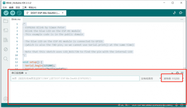The width and height of the screenshot is (187, 108).
Task: Toggle autoscroll in serial monitor
Action: pyautogui.click(x=172, y=73)
